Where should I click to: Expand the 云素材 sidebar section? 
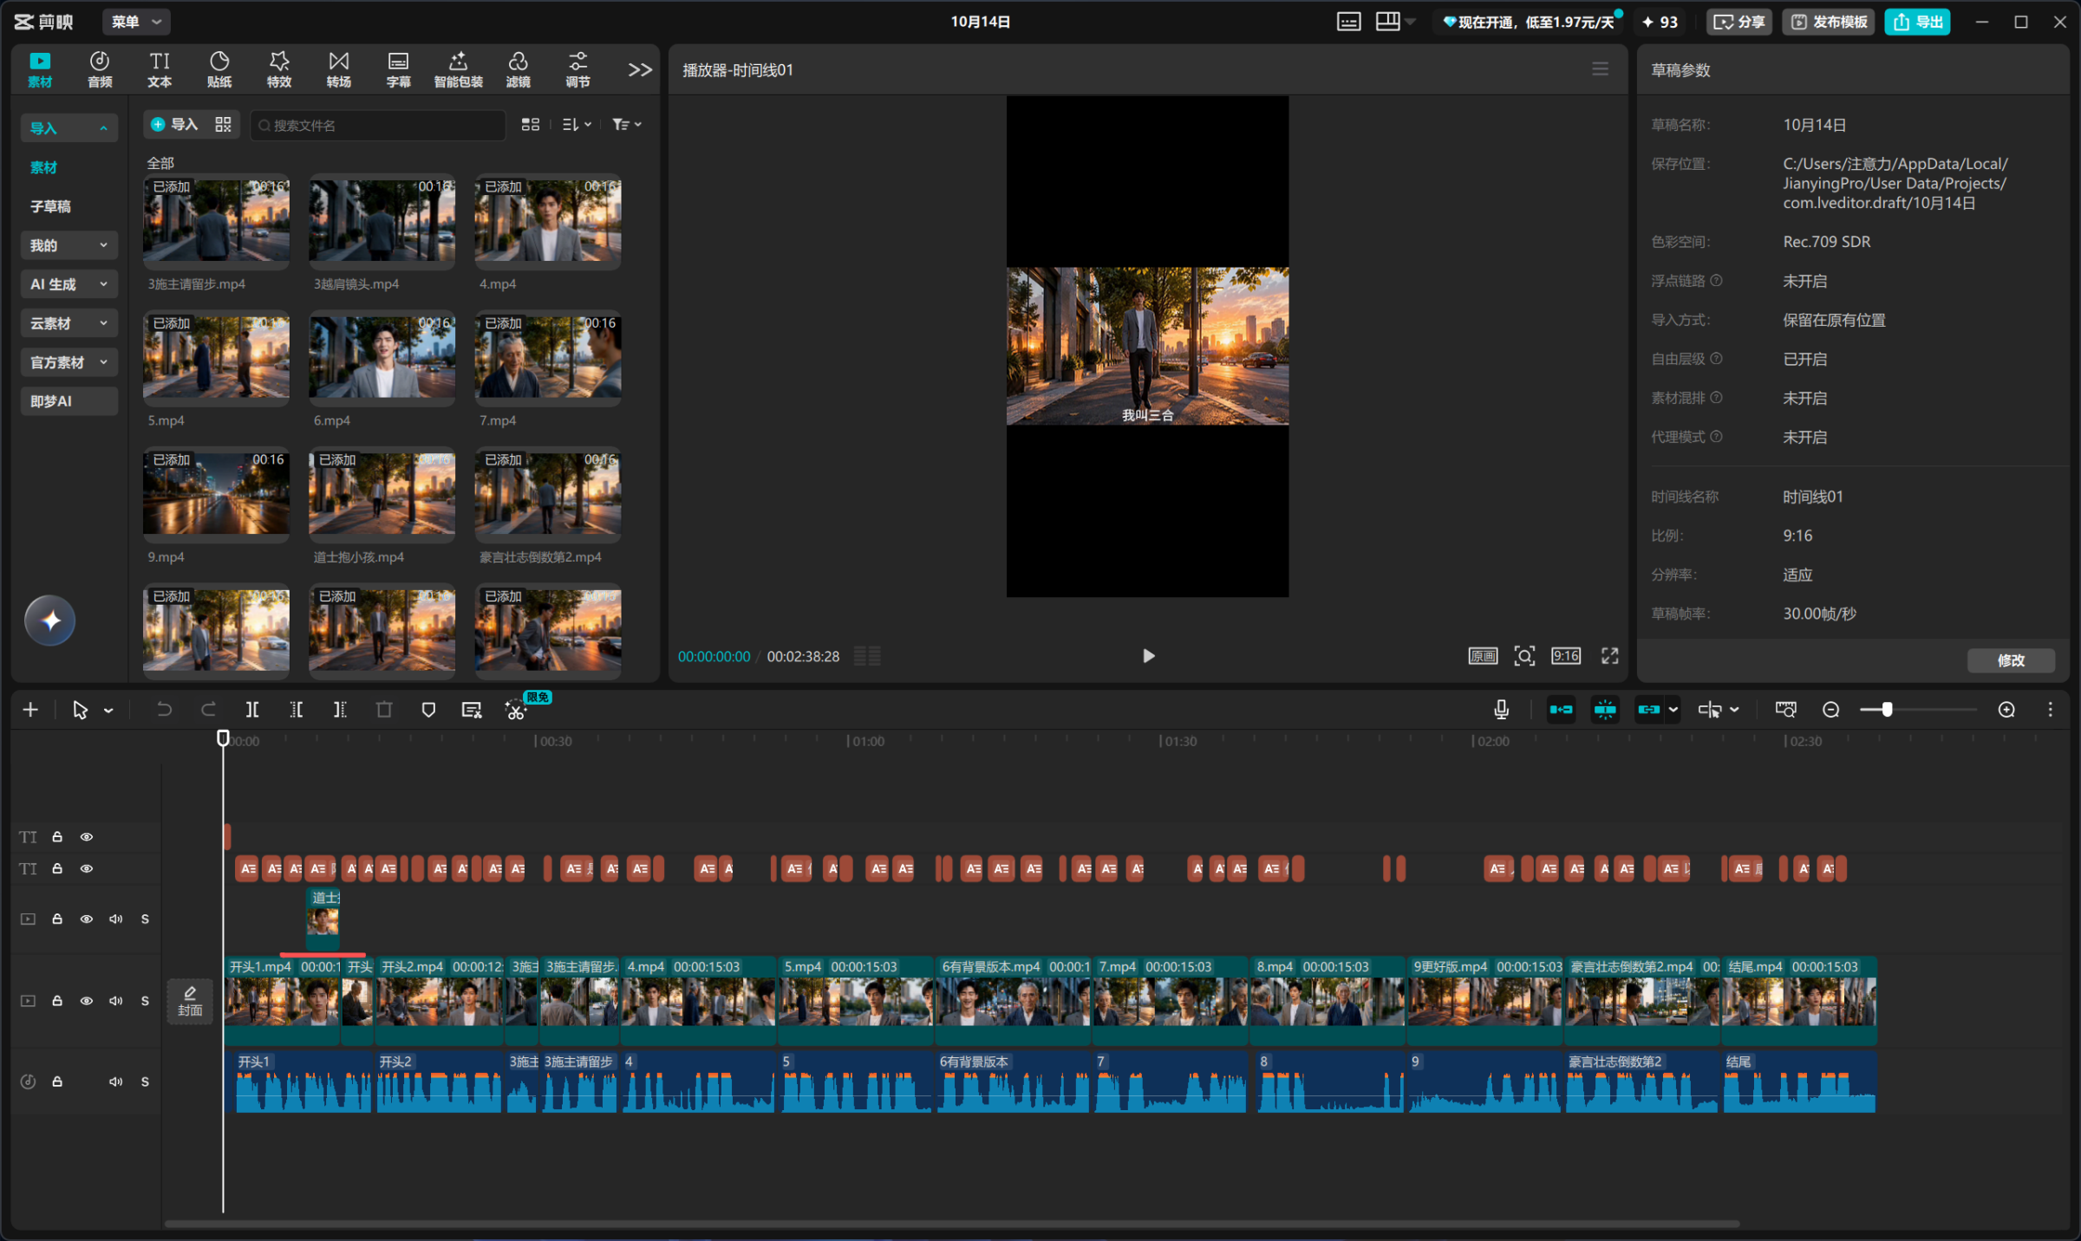pyautogui.click(x=68, y=323)
